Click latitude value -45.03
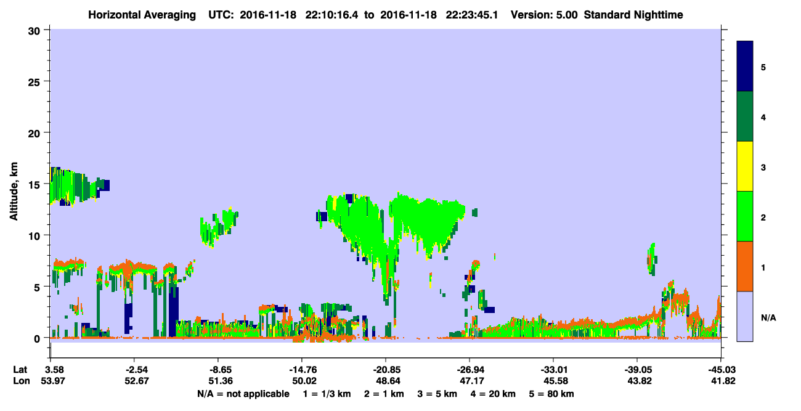 coord(721,369)
